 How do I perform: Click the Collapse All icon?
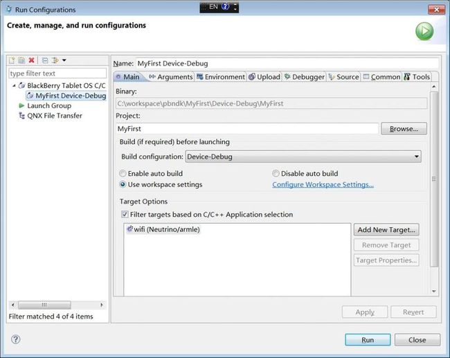45,60
